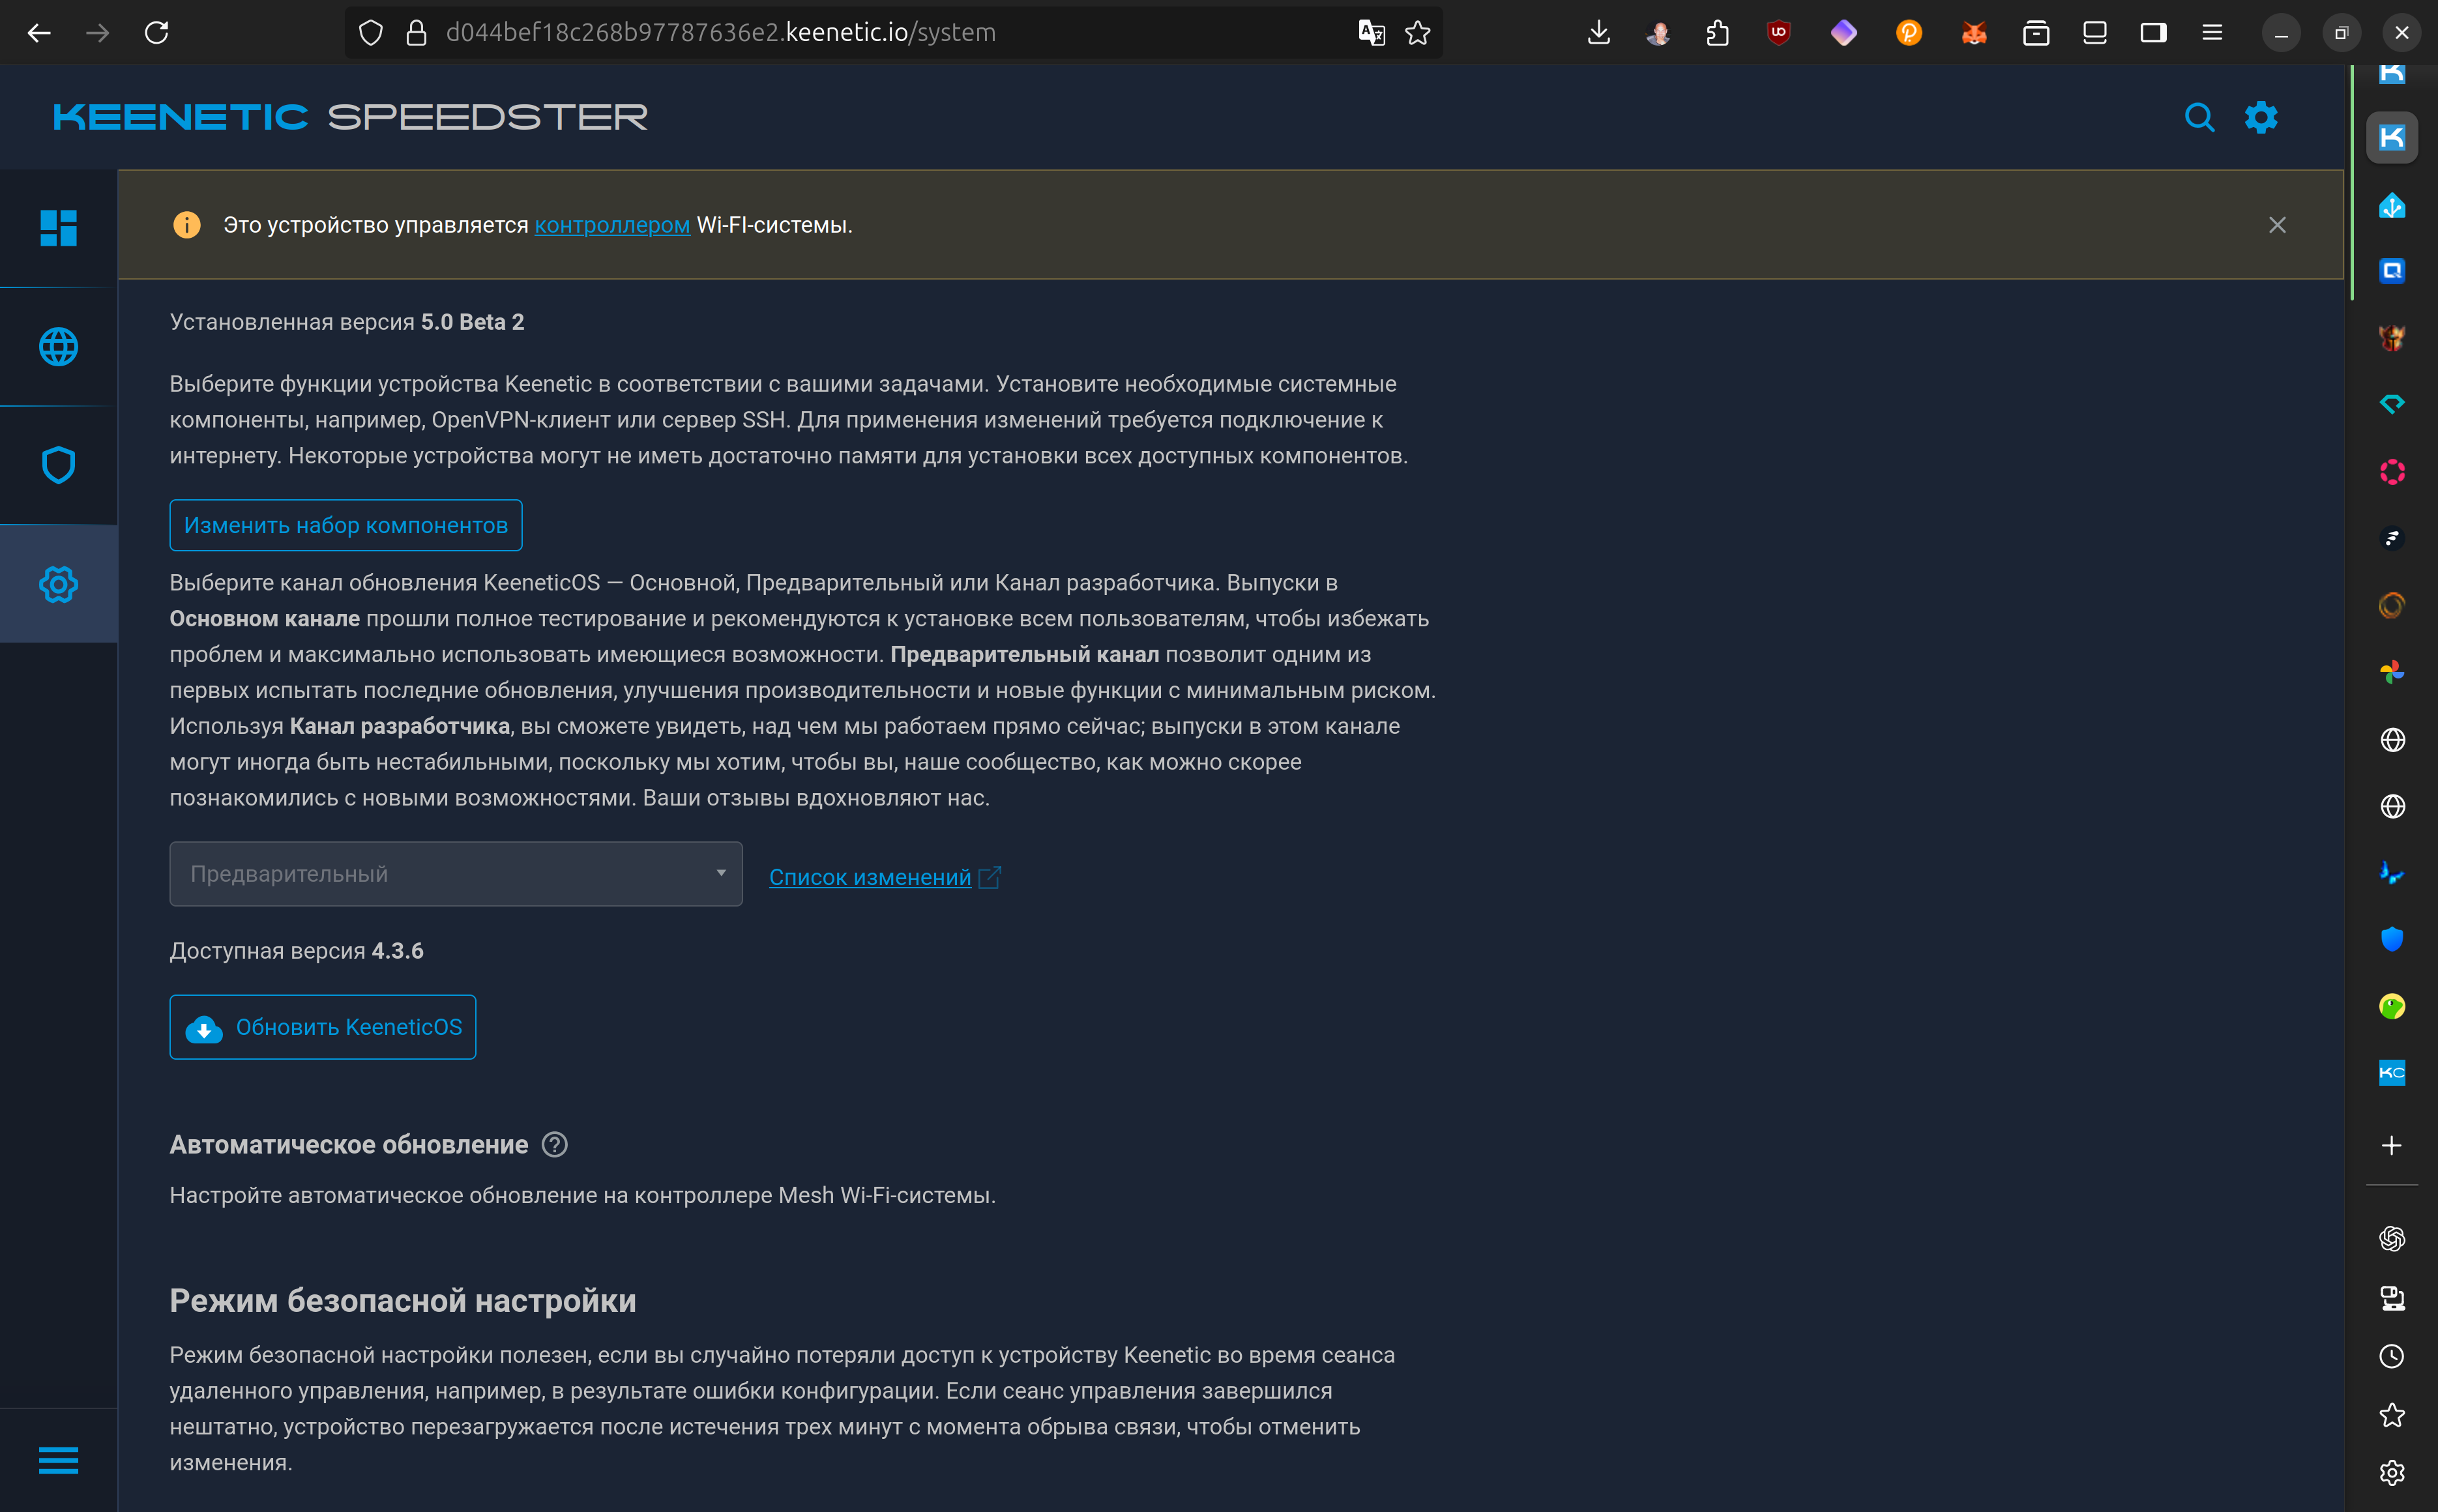Open the browser application hamburger menu

point(2212,33)
